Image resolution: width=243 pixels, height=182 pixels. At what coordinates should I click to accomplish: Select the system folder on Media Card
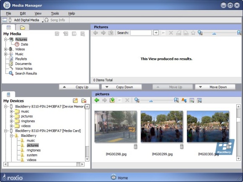tap(32, 155)
